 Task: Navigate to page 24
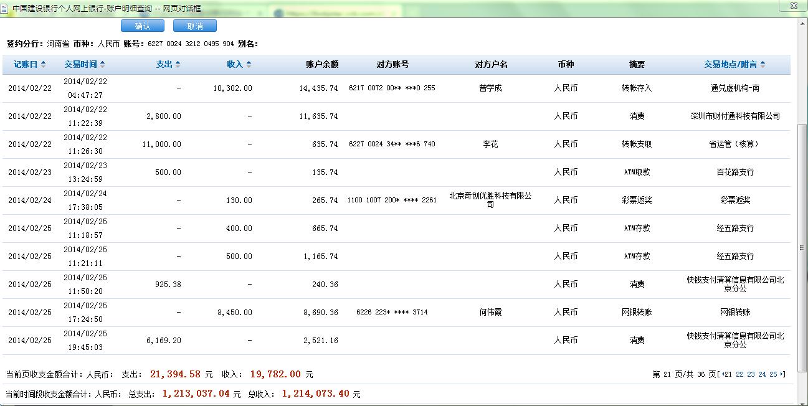(x=762, y=374)
